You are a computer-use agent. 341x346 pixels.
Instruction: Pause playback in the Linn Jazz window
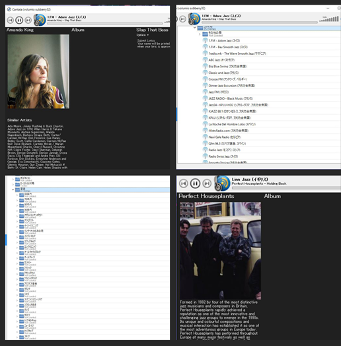point(195,184)
